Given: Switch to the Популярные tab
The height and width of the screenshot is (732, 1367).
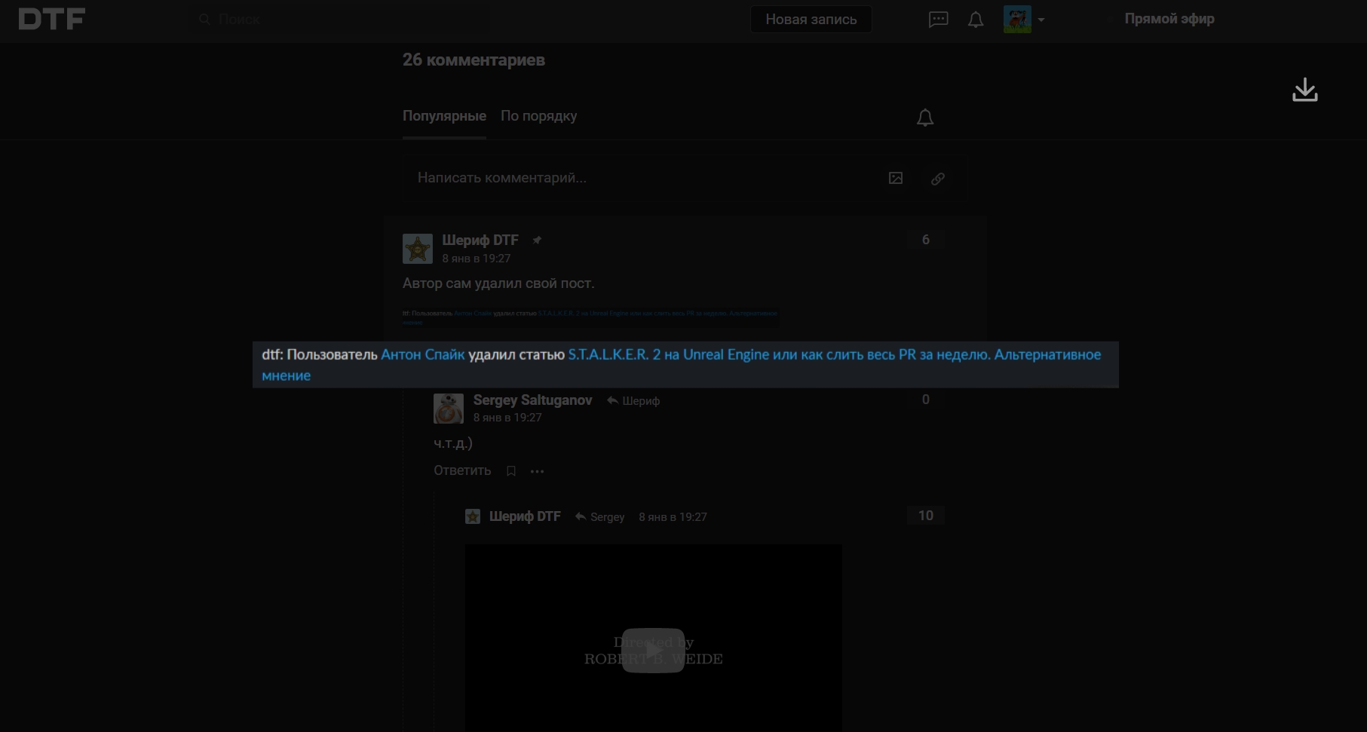Looking at the screenshot, I should tap(444, 116).
